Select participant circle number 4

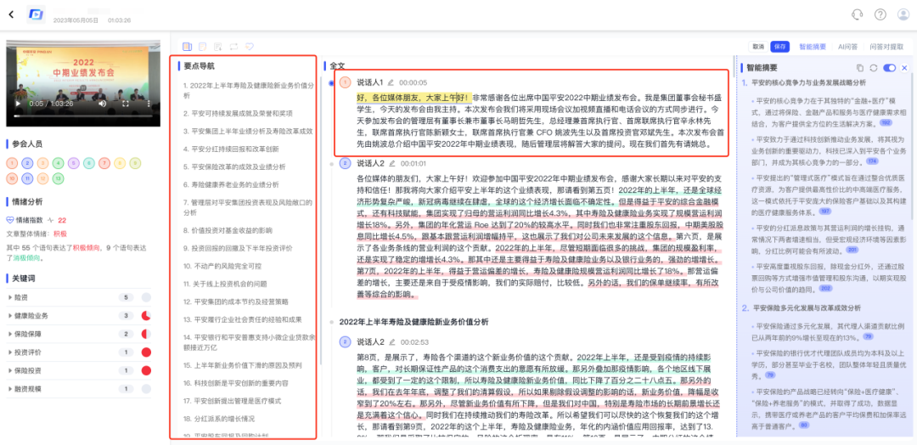click(x=58, y=163)
